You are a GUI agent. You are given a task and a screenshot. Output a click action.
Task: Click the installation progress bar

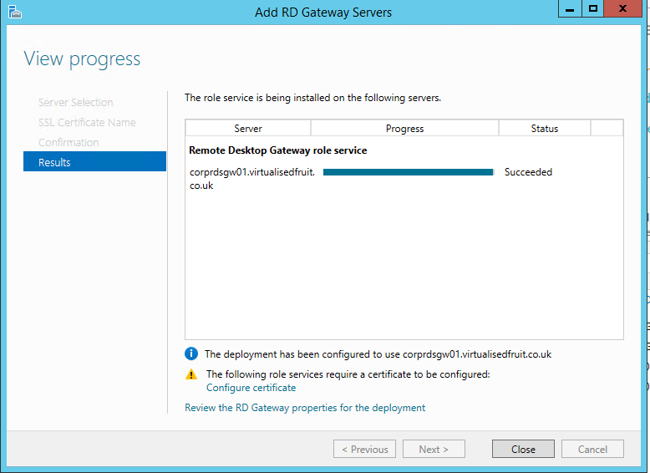tap(408, 172)
